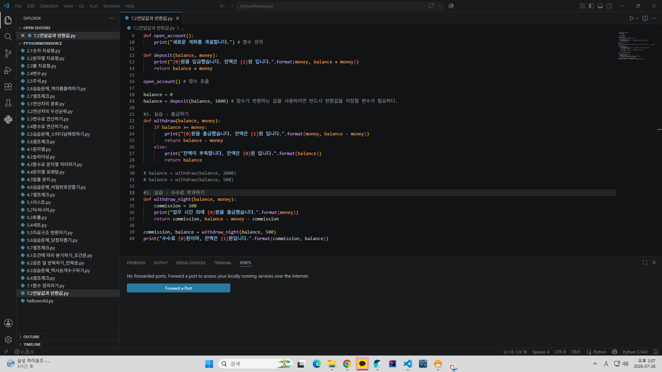Open the Run and Debug view
Screen dimensions: 662x372
coord(8,70)
